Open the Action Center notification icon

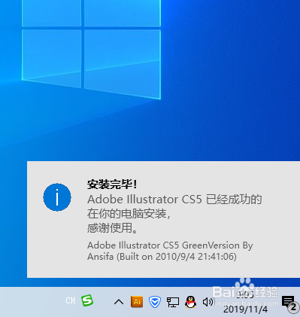click(288, 301)
